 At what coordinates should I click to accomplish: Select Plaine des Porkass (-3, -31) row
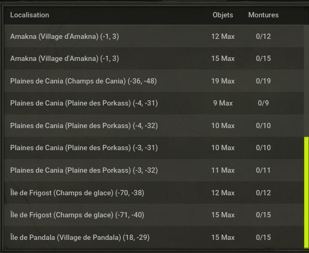[153, 148]
